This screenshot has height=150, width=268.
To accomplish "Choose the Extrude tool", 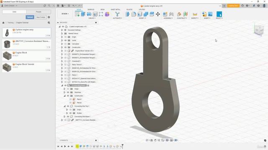I will click(83, 14).
